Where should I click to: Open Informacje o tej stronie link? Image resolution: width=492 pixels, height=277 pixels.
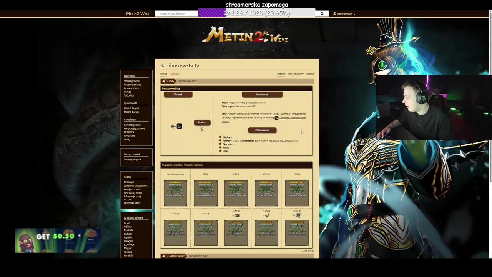point(132,198)
